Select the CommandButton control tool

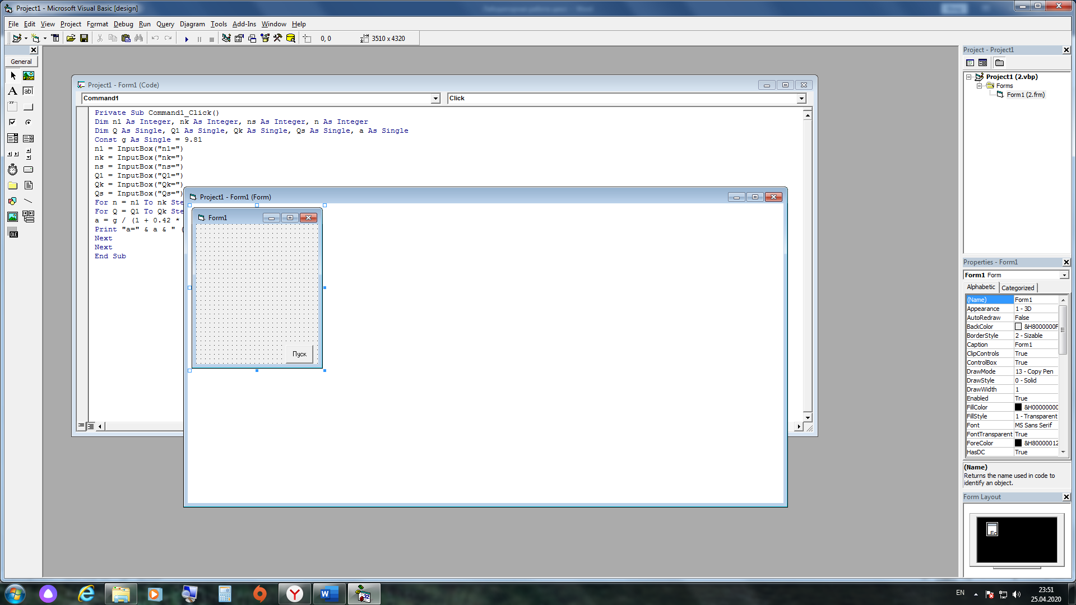(x=29, y=106)
